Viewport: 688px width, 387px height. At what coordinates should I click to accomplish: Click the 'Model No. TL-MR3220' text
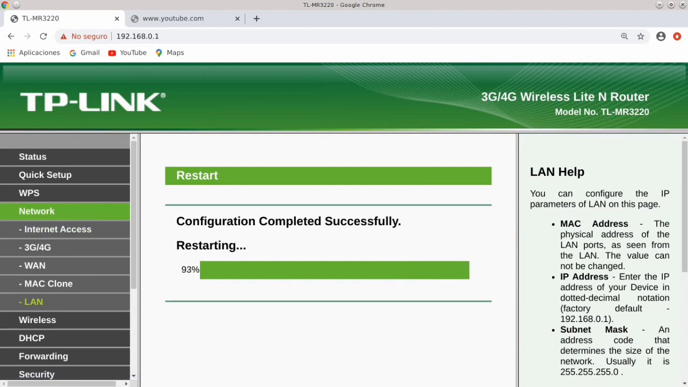[x=602, y=112]
